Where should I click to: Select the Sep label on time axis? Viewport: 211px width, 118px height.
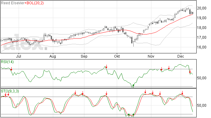click(84, 56)
